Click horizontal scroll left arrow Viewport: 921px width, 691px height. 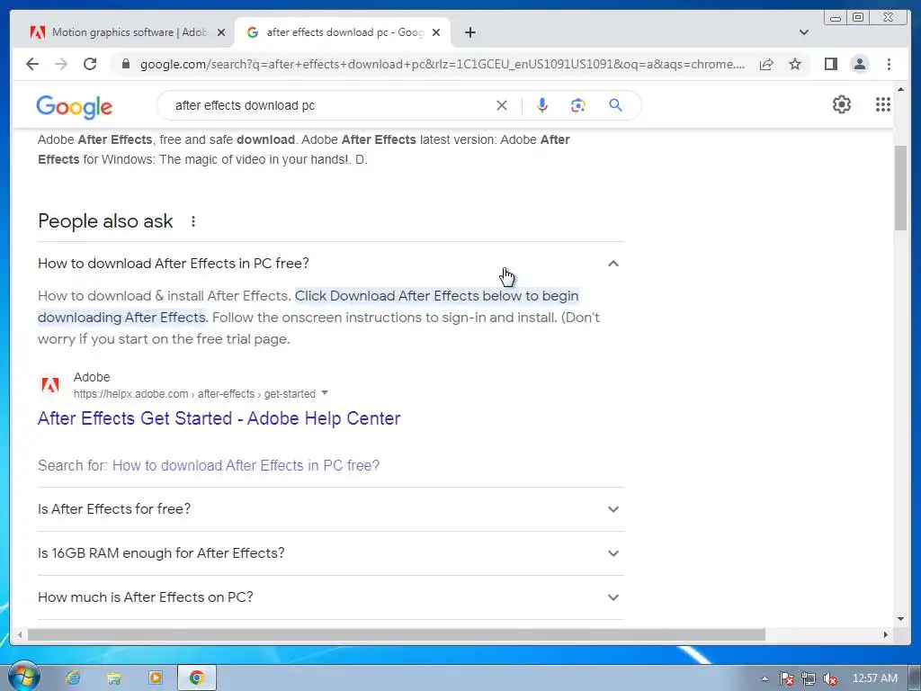pos(20,634)
